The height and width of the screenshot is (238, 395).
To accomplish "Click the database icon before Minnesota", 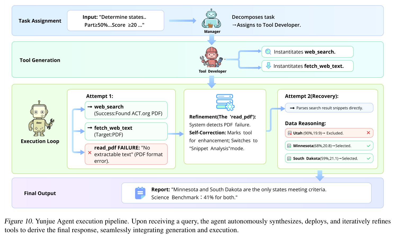I will [289, 146].
